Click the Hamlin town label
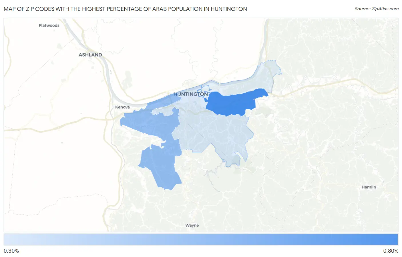Image resolution: width=402 pixels, height=257 pixels. 369,187
